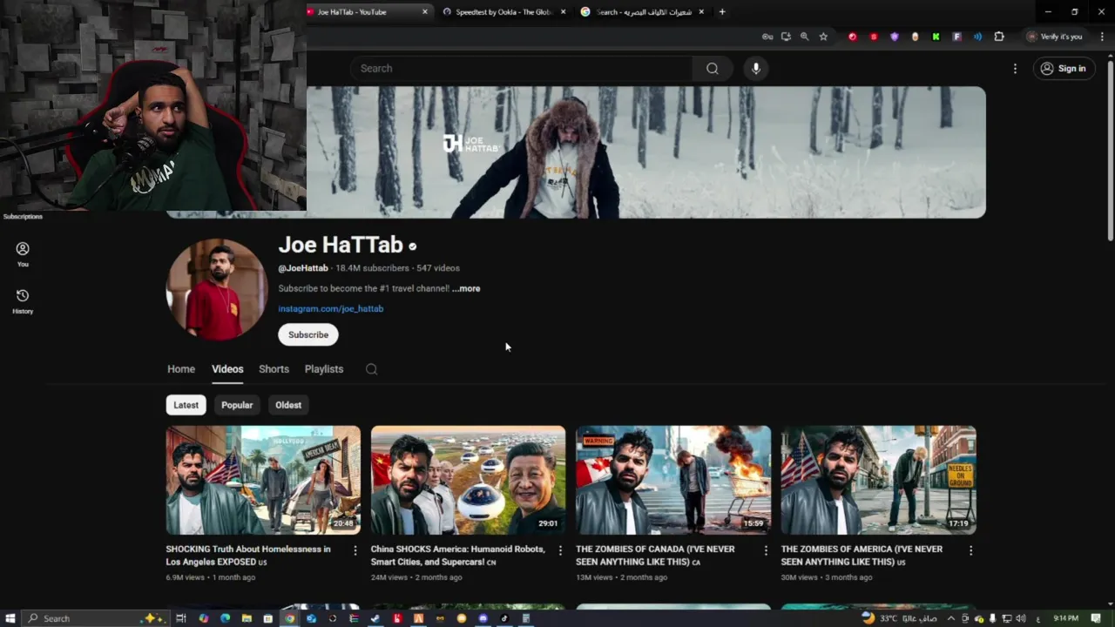Click the purple shield extension icon

(895, 37)
